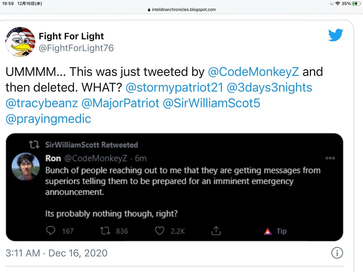Tap the heart like icon
363x272 pixels.
[x=160, y=231]
